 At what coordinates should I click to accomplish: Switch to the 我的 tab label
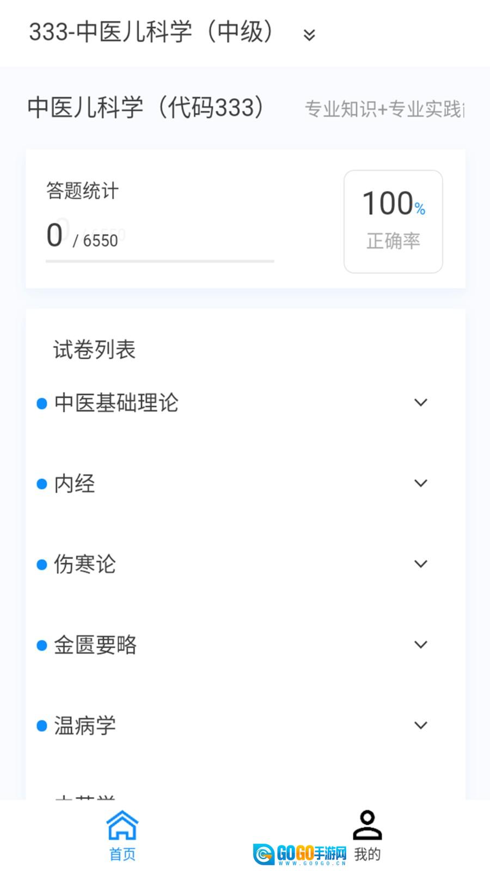coord(367,854)
